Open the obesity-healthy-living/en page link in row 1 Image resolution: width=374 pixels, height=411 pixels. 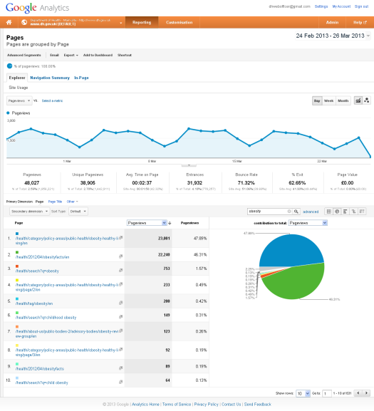67,241
